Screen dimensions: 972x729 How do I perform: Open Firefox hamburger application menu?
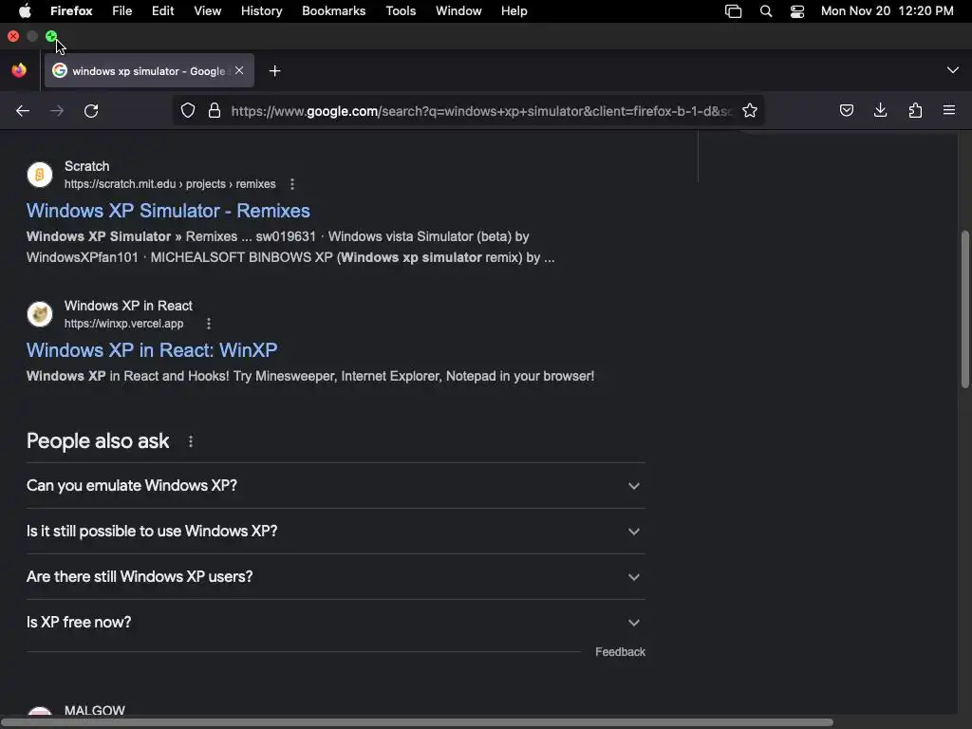tap(949, 110)
